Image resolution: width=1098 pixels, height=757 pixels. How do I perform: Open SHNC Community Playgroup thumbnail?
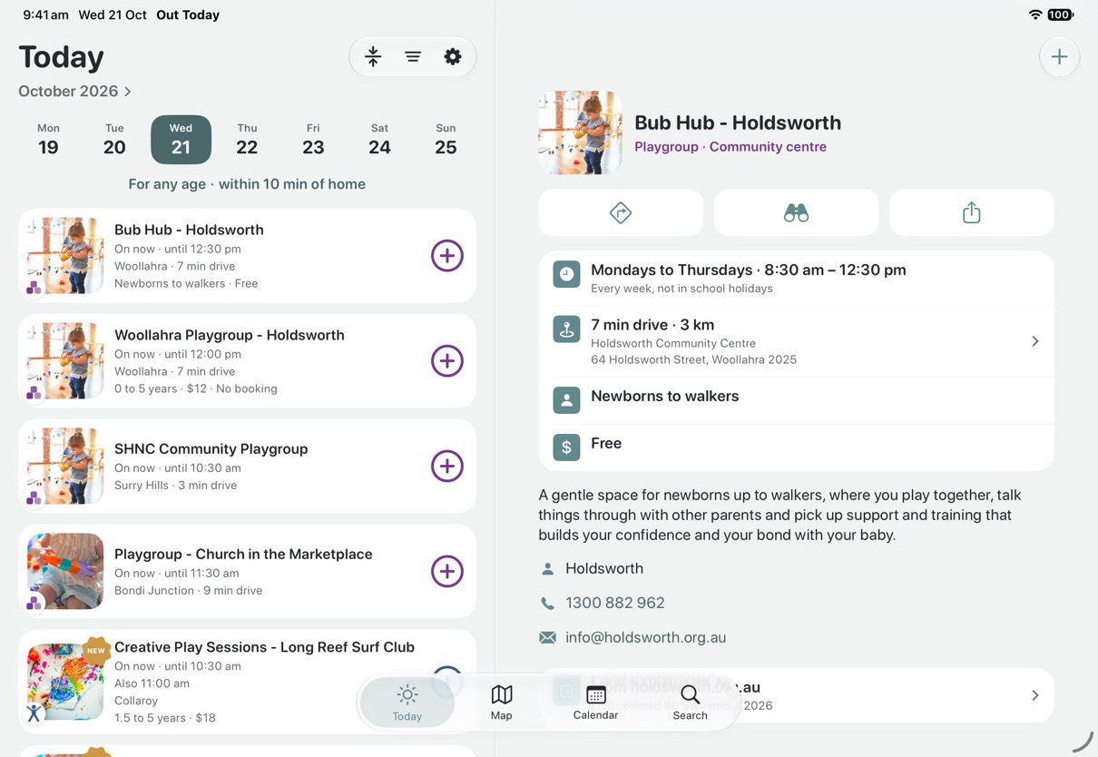[x=65, y=467]
